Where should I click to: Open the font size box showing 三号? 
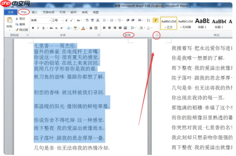point(57,20)
